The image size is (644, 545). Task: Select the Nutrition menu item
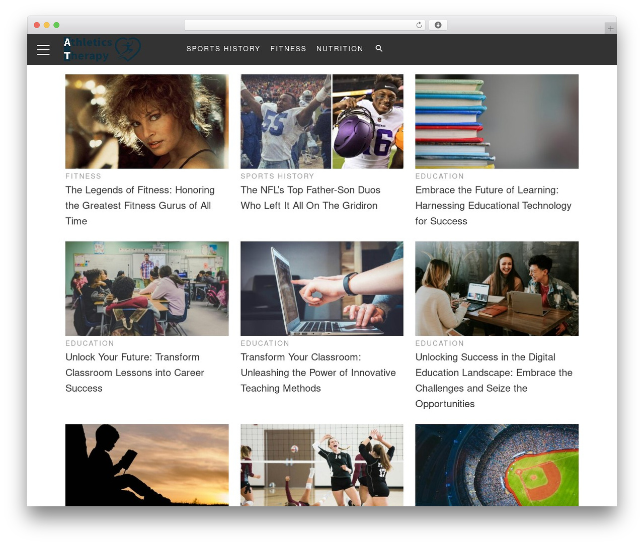[x=340, y=49]
